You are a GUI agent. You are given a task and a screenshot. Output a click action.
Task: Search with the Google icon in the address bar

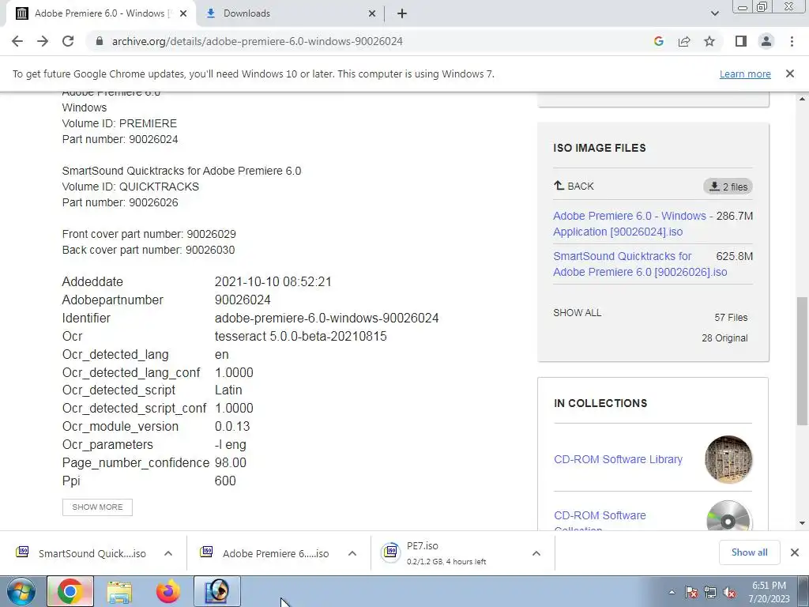658,41
